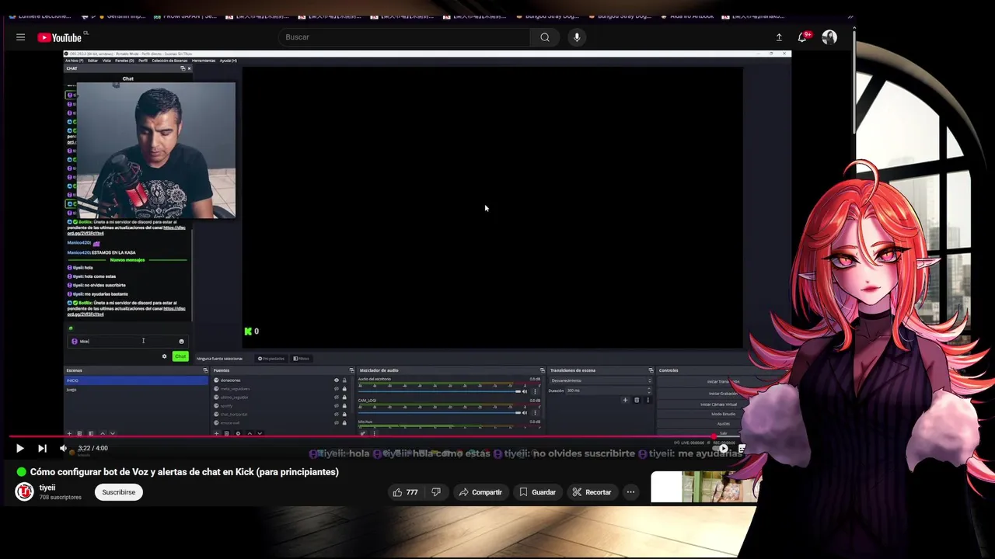Open the Herramientas menu in OBS
This screenshot has height=559, width=995.
(x=204, y=61)
